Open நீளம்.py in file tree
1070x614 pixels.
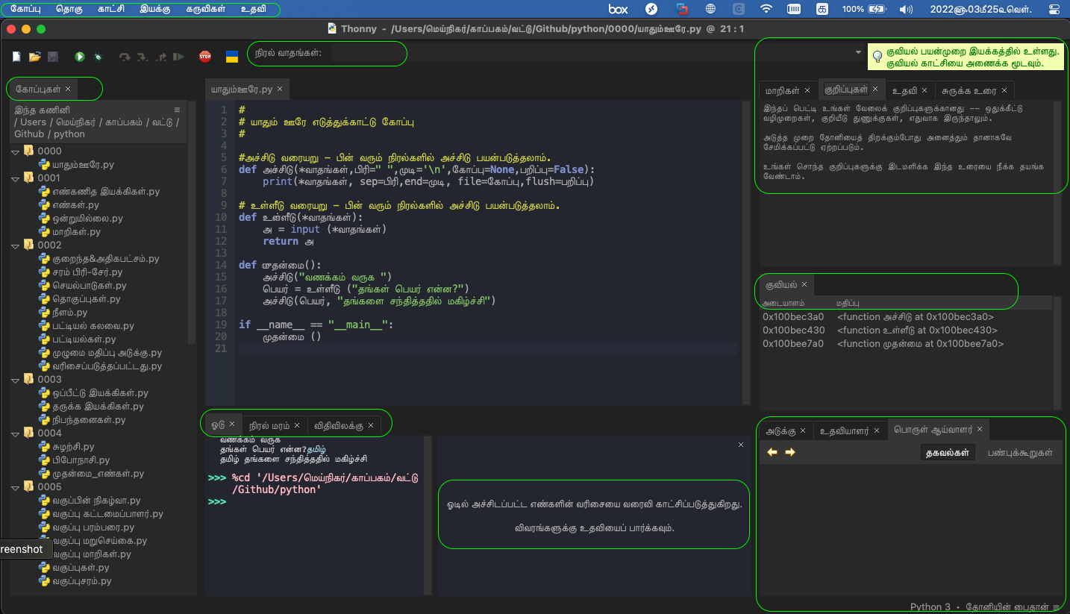click(69, 313)
